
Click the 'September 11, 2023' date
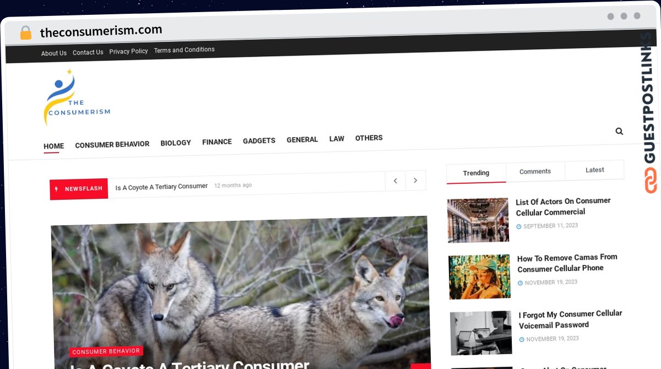coord(550,226)
